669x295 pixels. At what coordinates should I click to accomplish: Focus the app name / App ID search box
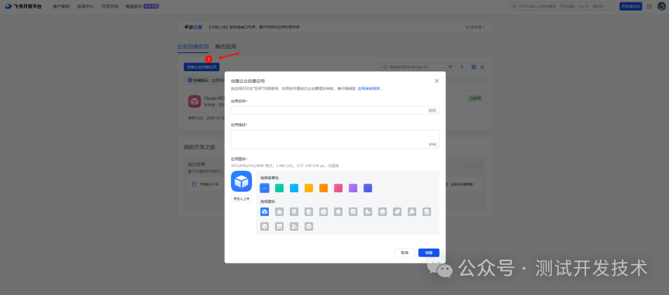click(411, 67)
